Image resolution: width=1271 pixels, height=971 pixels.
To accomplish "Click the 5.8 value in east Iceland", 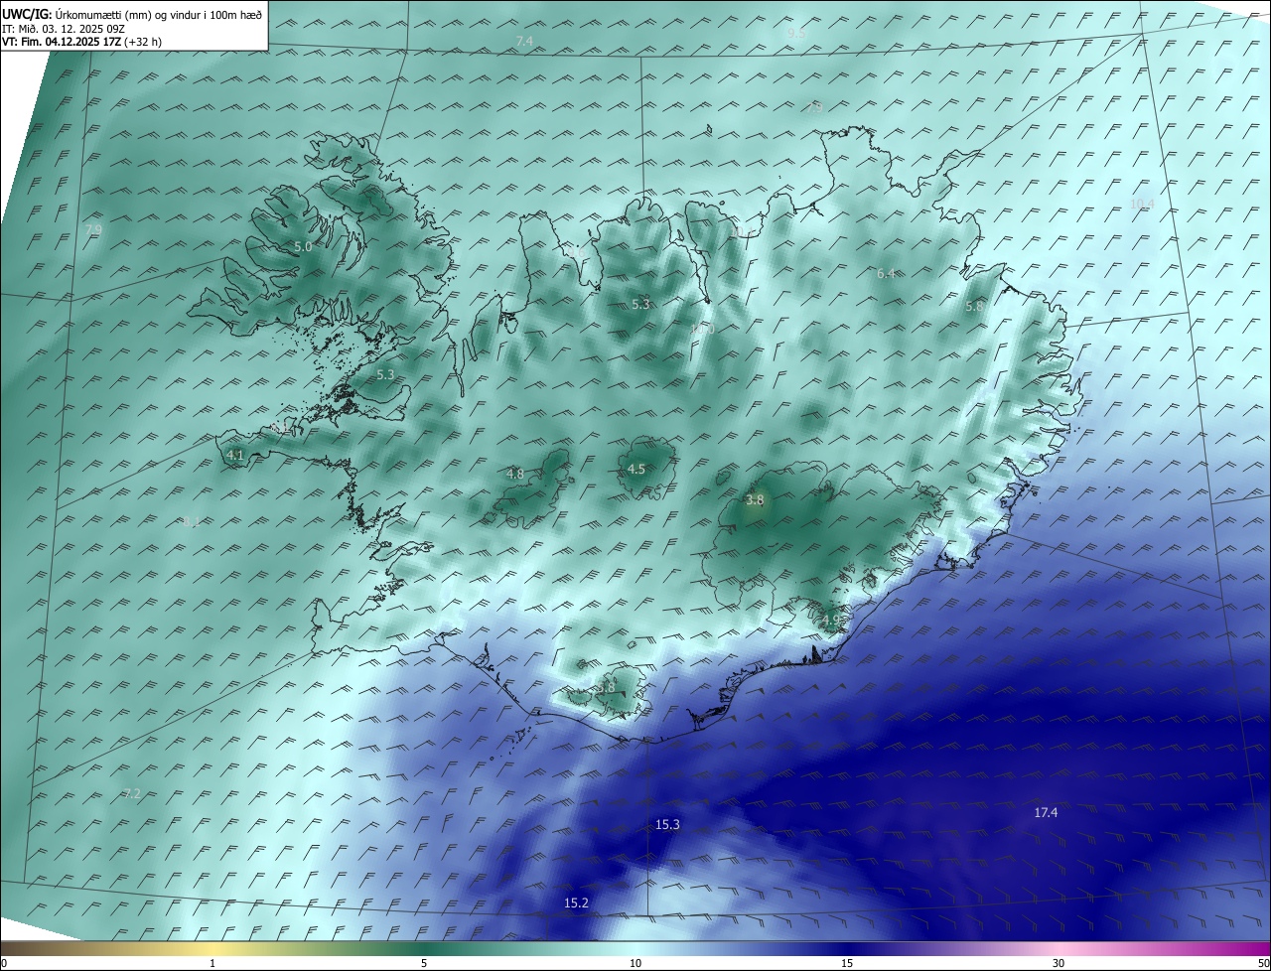I will [974, 307].
